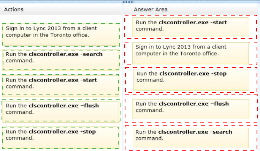Select 'Sign in to Lync 2013' in Actions list
Image resolution: width=260 pixels, height=151 pixels.
[61, 35]
